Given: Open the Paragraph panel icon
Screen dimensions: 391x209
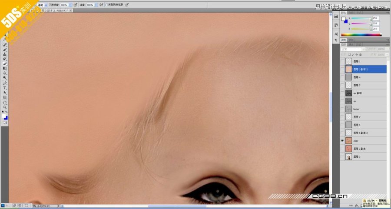Looking at the screenshot, I should (x=336, y=40).
